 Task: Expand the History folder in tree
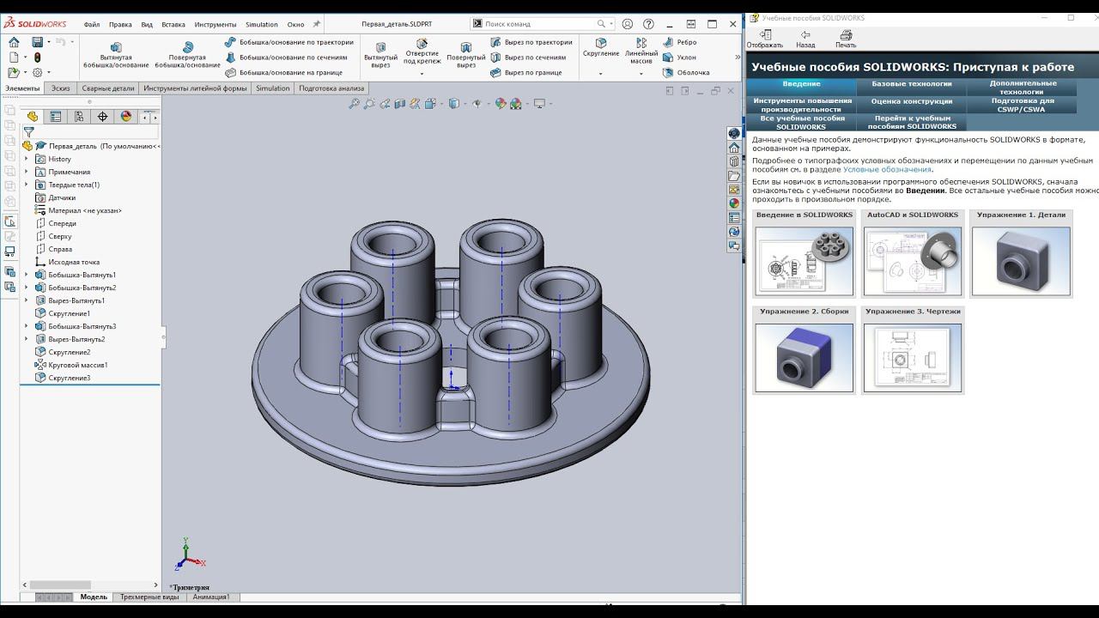click(27, 159)
